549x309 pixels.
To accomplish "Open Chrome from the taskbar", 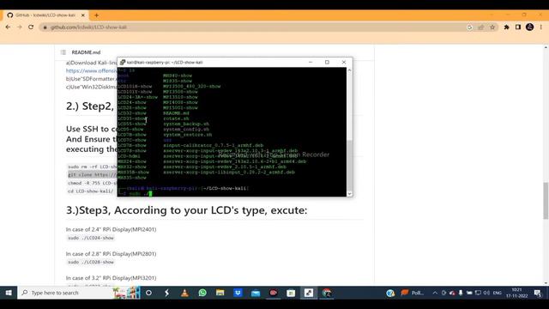I will tap(326, 293).
